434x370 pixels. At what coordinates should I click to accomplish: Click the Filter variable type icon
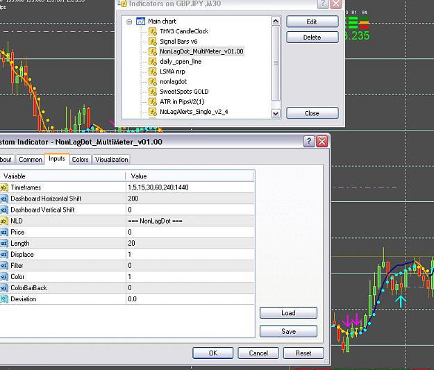(3, 266)
